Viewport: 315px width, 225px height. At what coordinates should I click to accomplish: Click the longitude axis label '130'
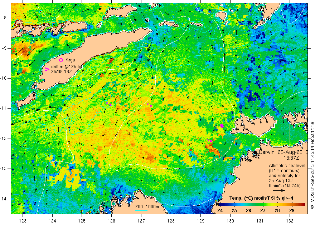(x=230, y=221)
